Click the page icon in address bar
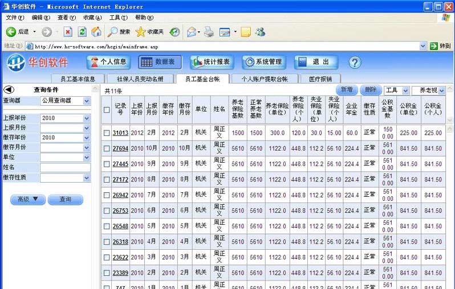Viewport: 455px width, 289px height. (x=30, y=46)
